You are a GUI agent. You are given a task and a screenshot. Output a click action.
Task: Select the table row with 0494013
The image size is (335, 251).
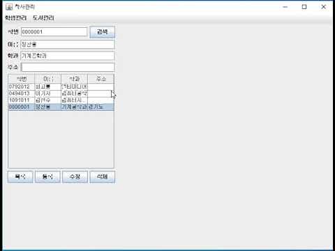click(x=61, y=93)
